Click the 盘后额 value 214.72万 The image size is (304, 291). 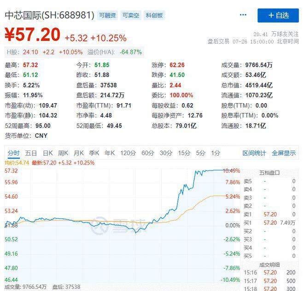click(x=112, y=95)
